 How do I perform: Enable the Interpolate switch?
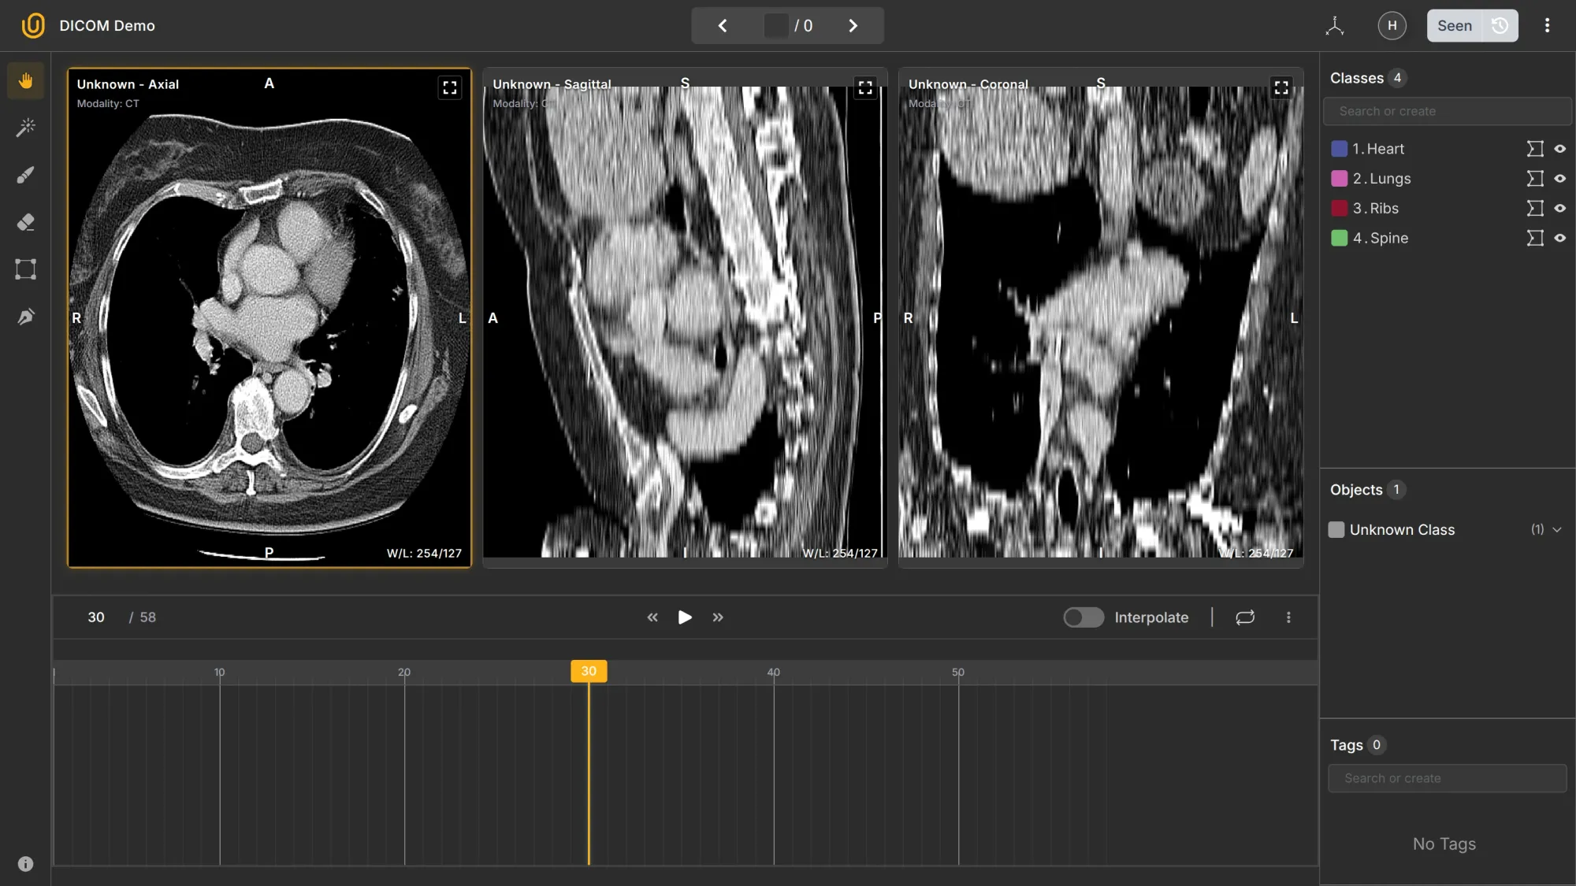point(1083,617)
